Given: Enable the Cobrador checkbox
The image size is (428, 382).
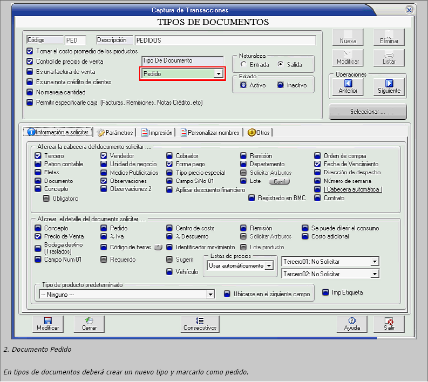Looking at the screenshot, I should pyautogui.click(x=169, y=156).
